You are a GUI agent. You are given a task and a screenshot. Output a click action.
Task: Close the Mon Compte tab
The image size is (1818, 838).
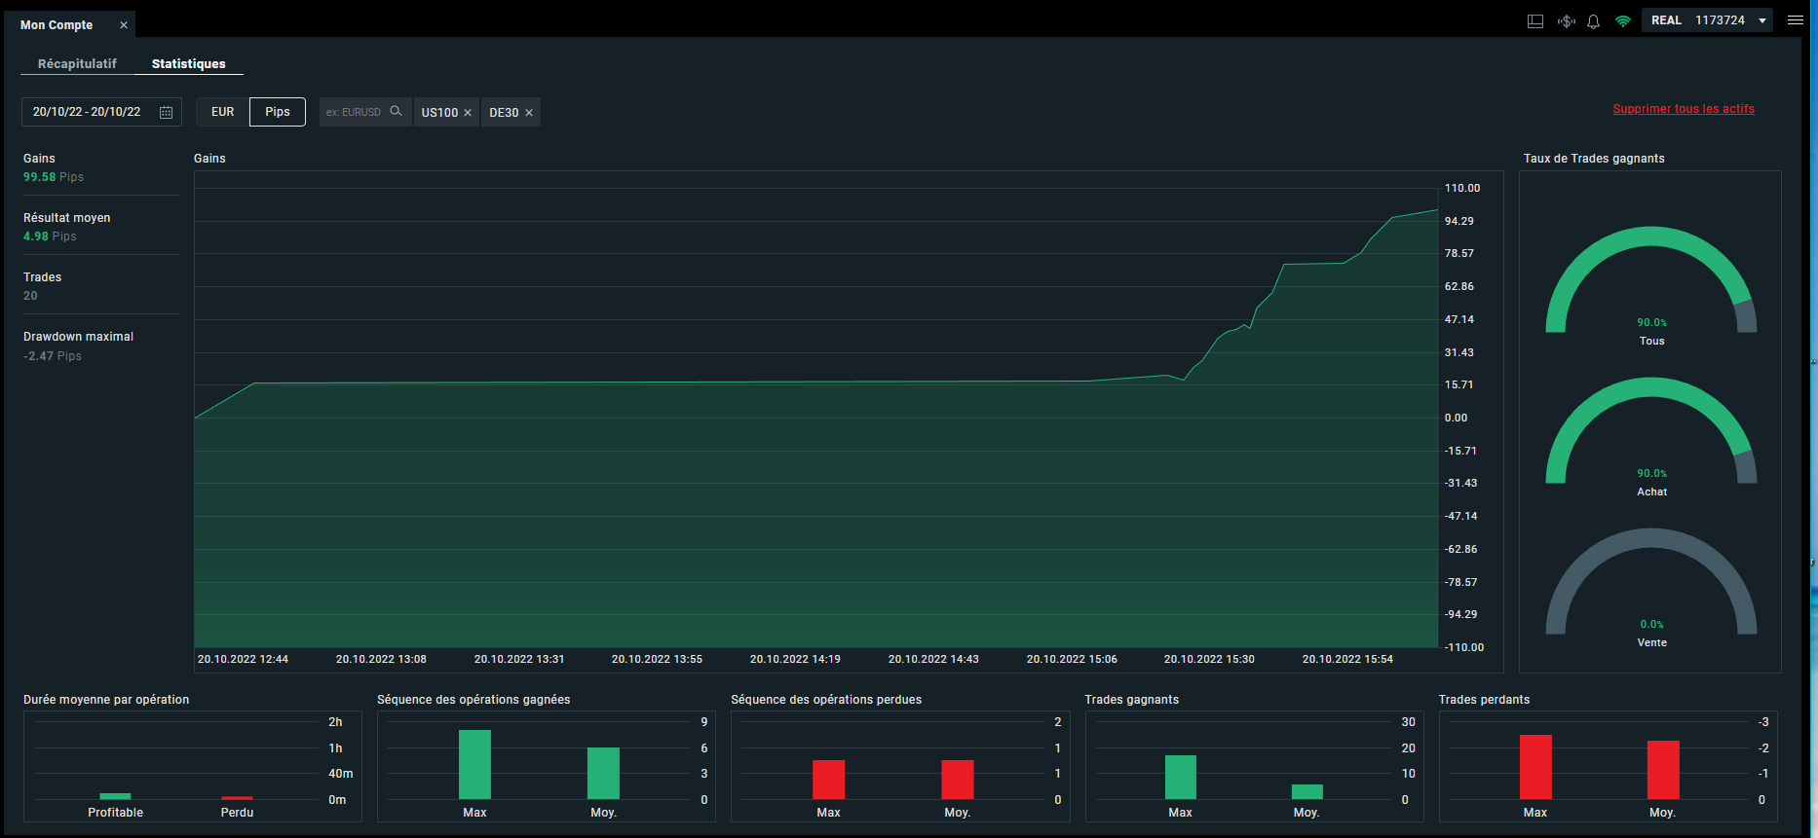coord(124,25)
